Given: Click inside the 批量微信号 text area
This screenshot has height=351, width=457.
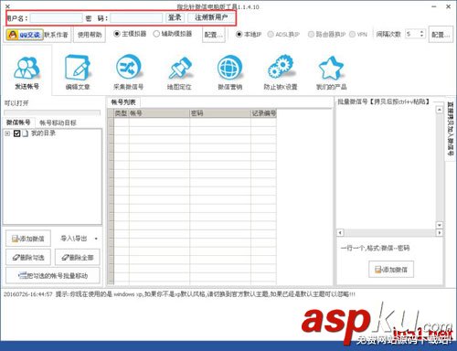Looking at the screenshot, I should click(x=386, y=167).
